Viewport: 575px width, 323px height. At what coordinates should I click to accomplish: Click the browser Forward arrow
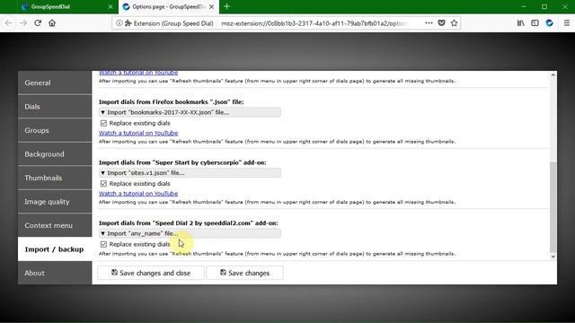point(23,23)
